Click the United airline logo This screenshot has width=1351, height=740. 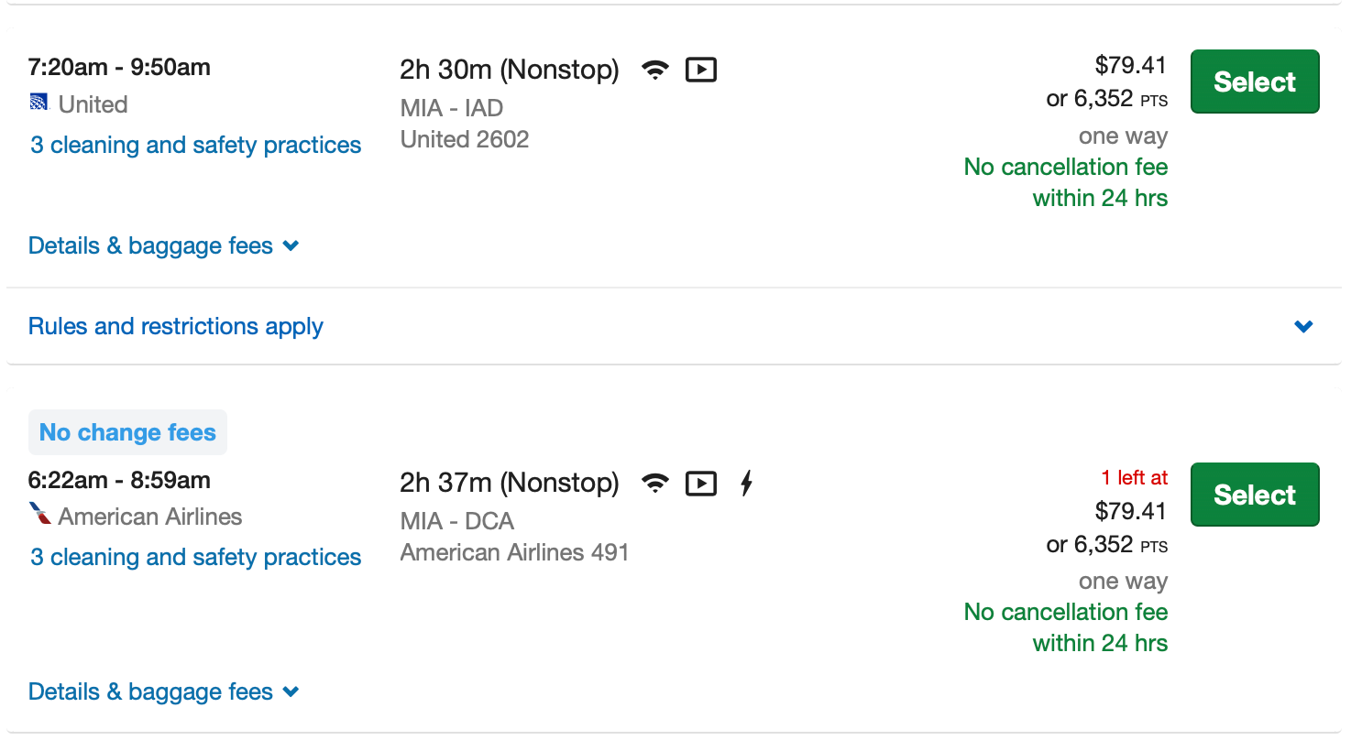39,103
